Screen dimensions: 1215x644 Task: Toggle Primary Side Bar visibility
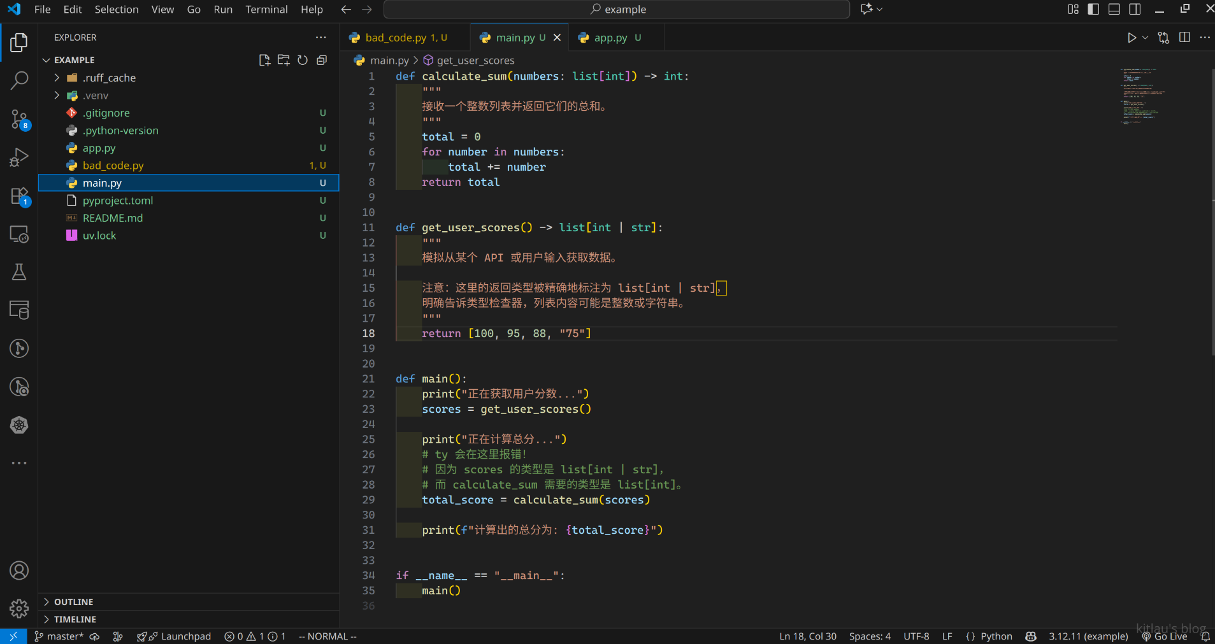coord(1093,9)
